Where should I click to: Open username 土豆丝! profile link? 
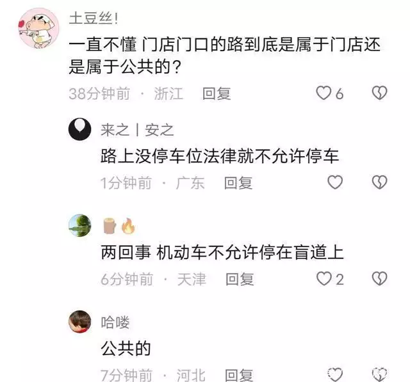(x=94, y=19)
